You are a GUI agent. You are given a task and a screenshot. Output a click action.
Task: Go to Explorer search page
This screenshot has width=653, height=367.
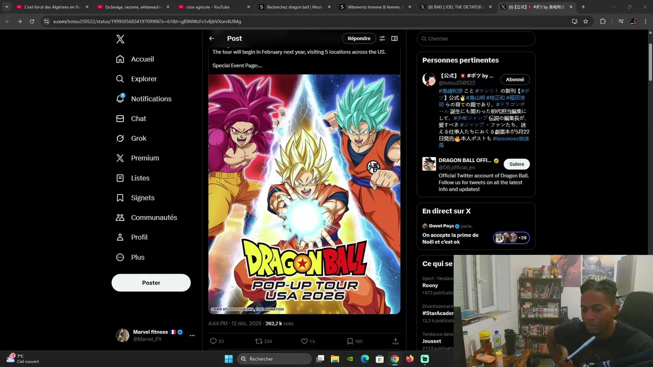(x=136, y=79)
